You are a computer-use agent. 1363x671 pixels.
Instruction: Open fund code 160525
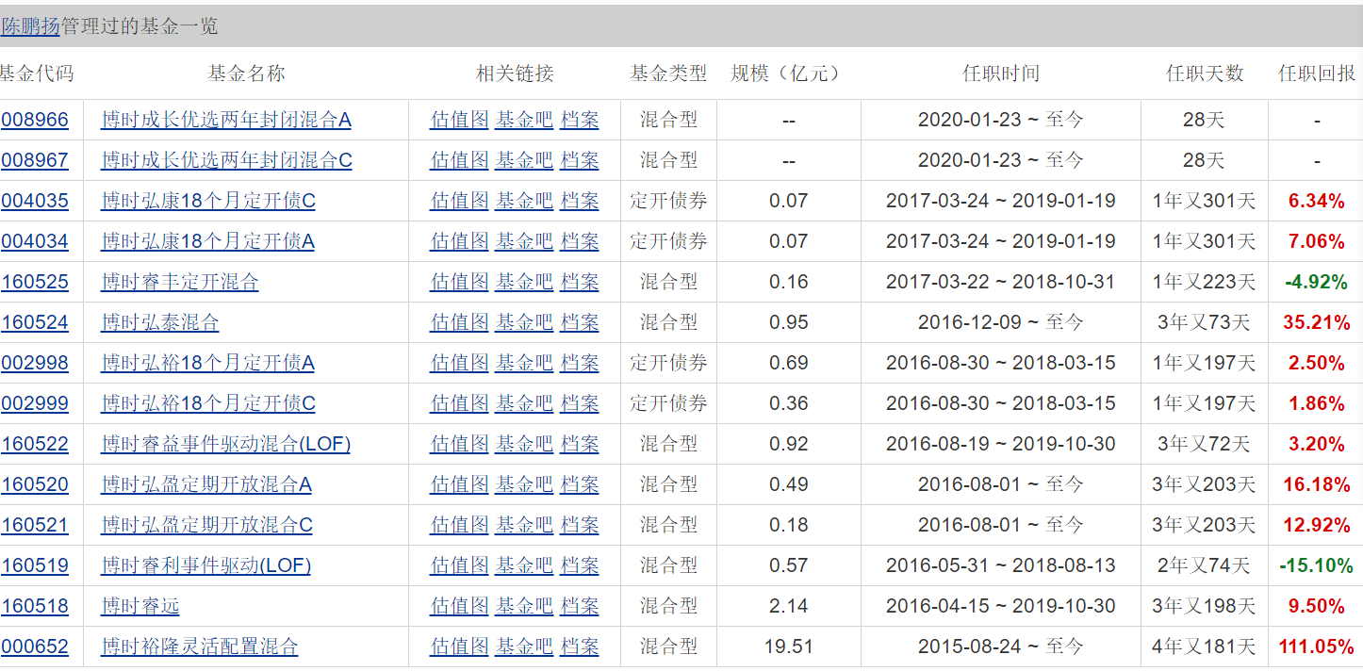(35, 282)
